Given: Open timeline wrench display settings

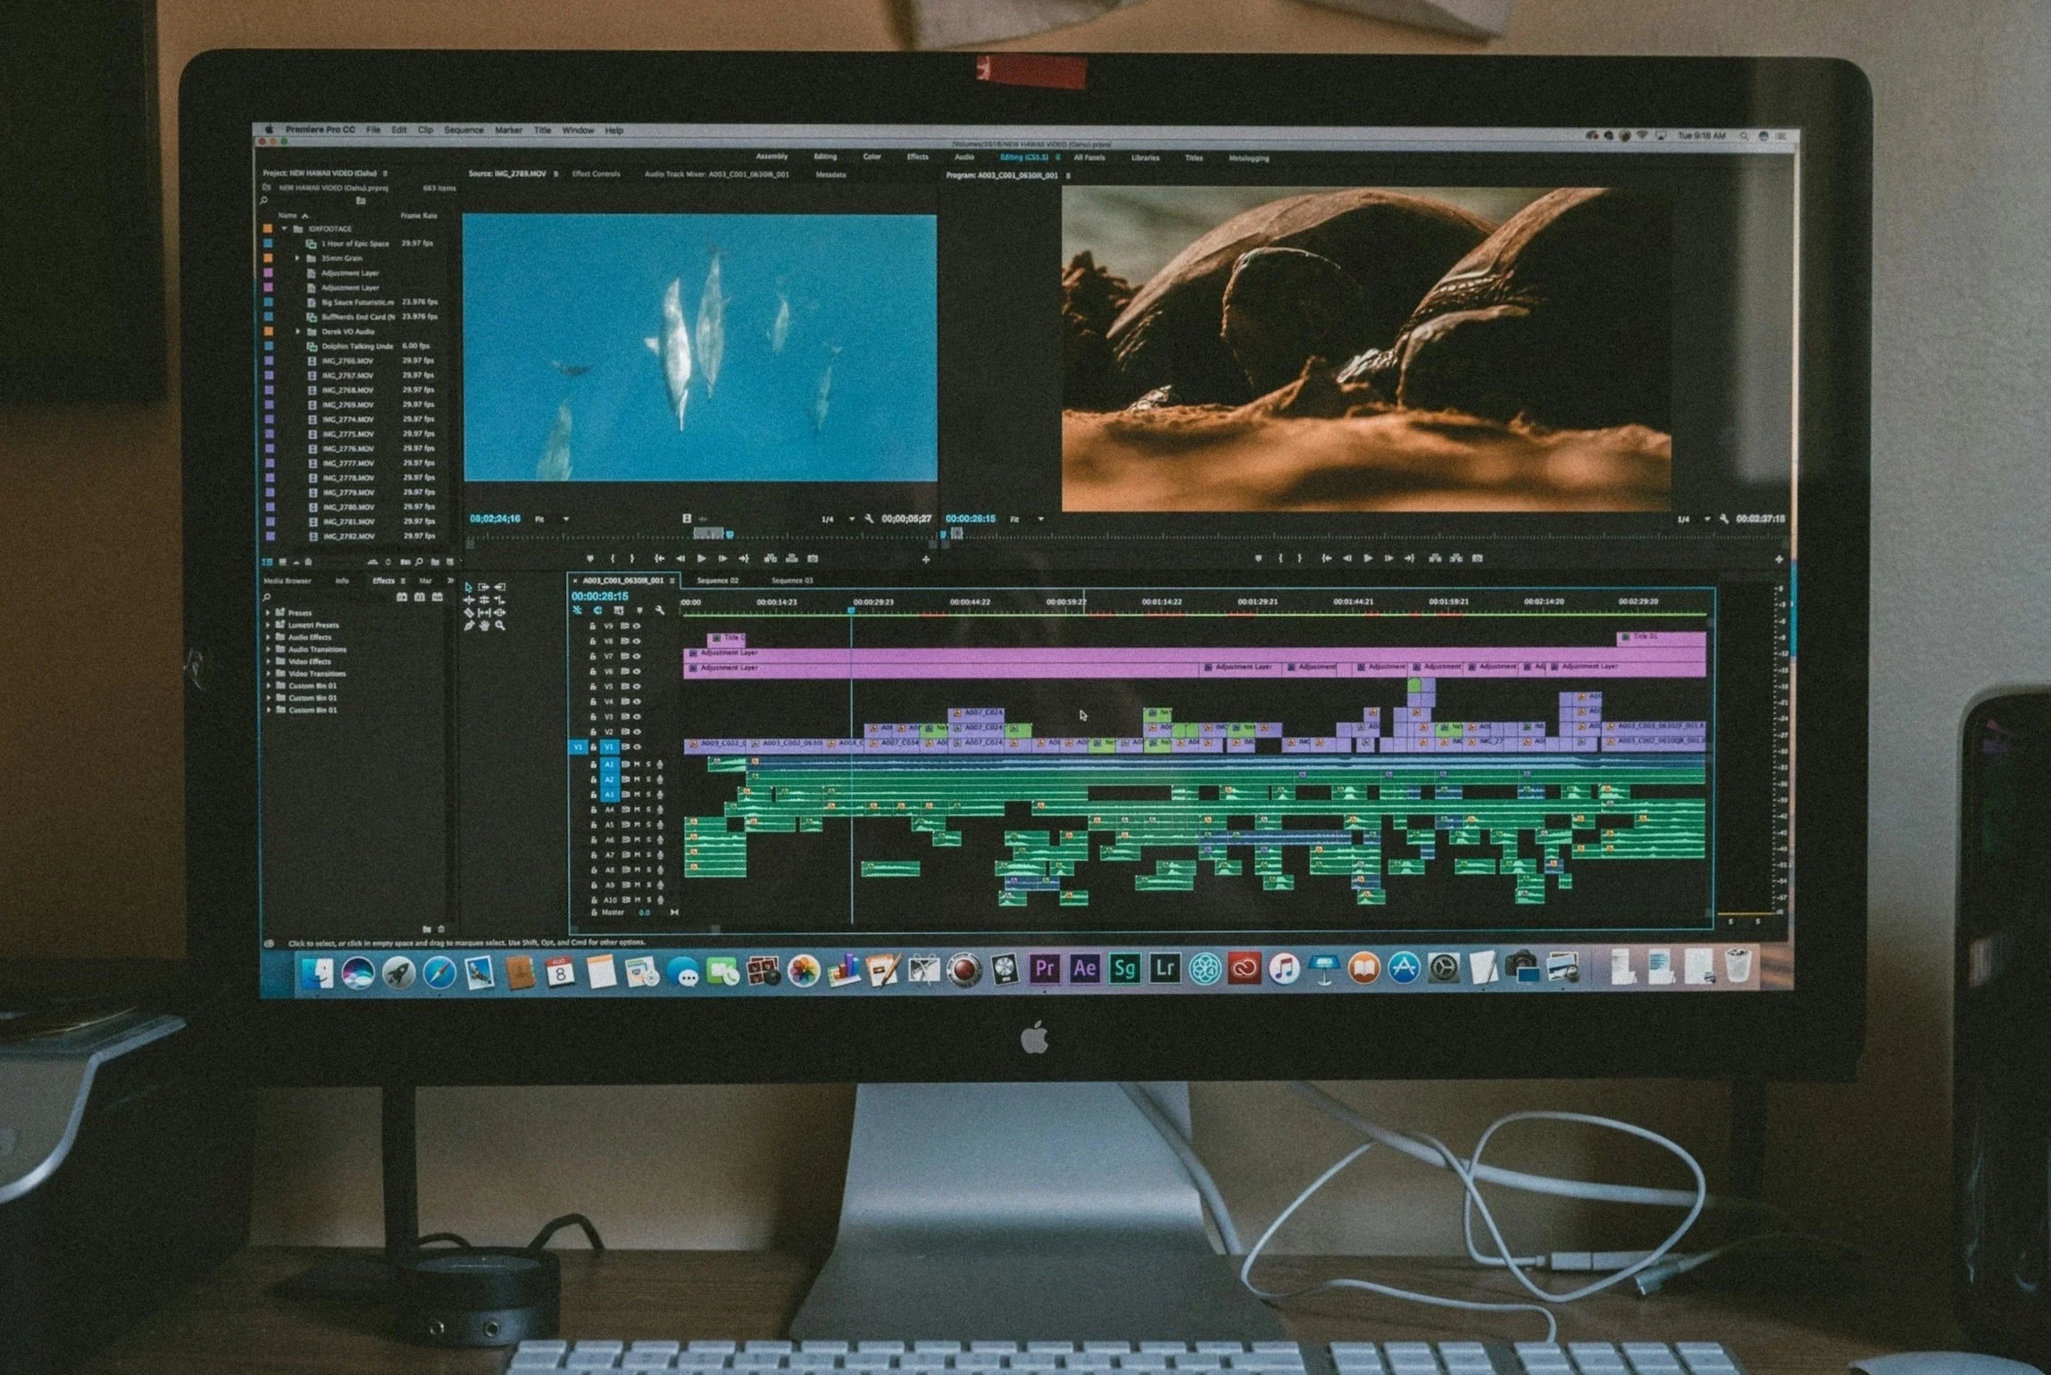Looking at the screenshot, I should (660, 611).
